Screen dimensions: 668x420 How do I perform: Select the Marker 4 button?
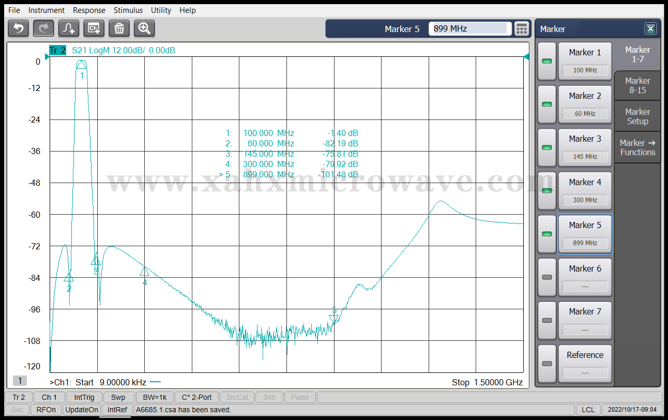click(585, 190)
